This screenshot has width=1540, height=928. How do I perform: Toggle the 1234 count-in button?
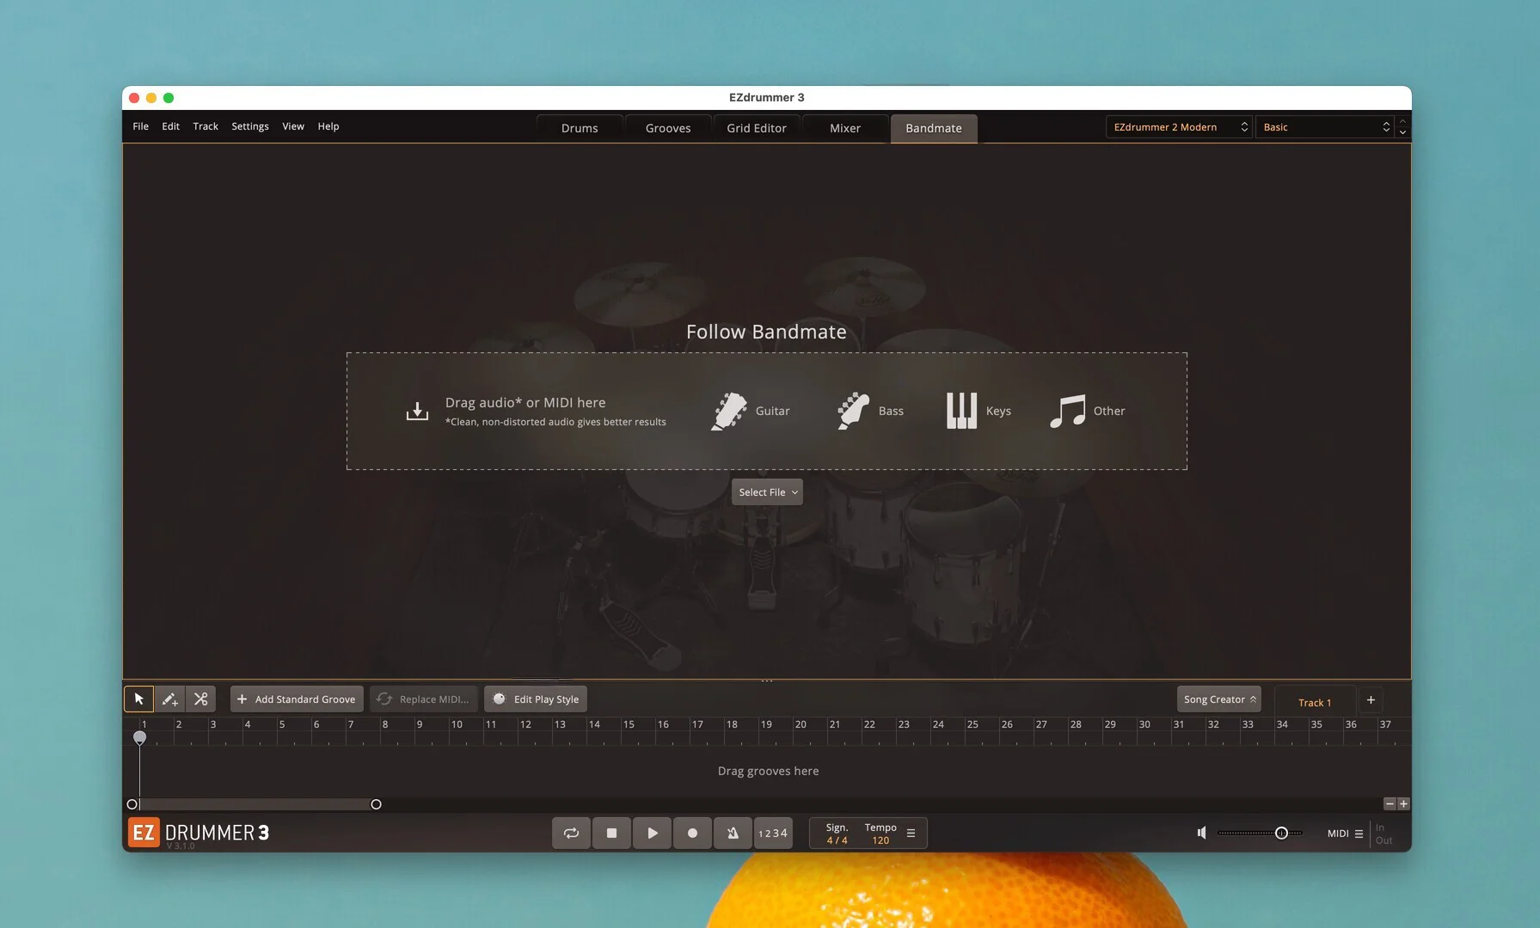(772, 833)
